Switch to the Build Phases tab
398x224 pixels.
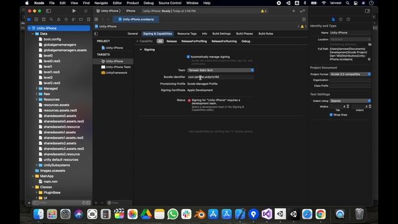tap(244, 34)
